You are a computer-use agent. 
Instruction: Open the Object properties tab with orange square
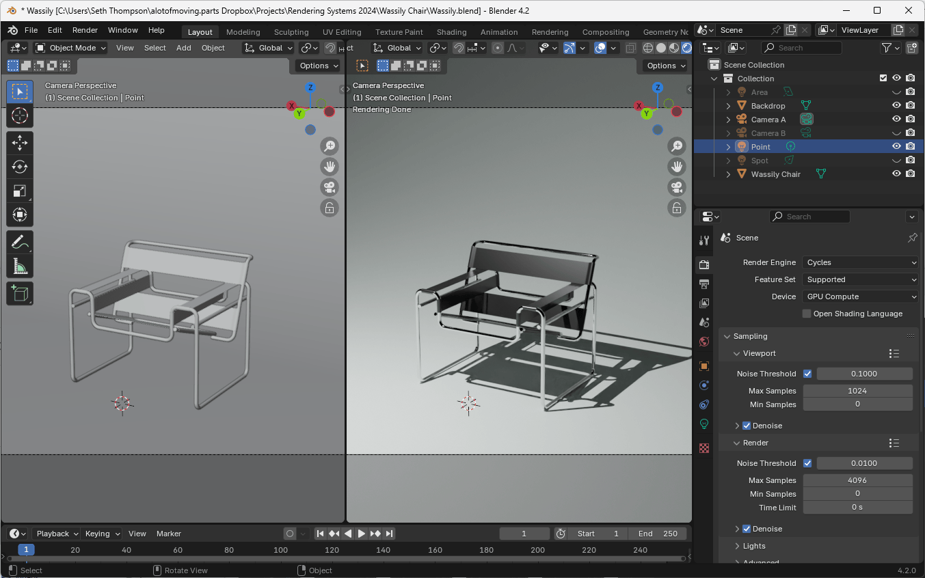click(704, 366)
